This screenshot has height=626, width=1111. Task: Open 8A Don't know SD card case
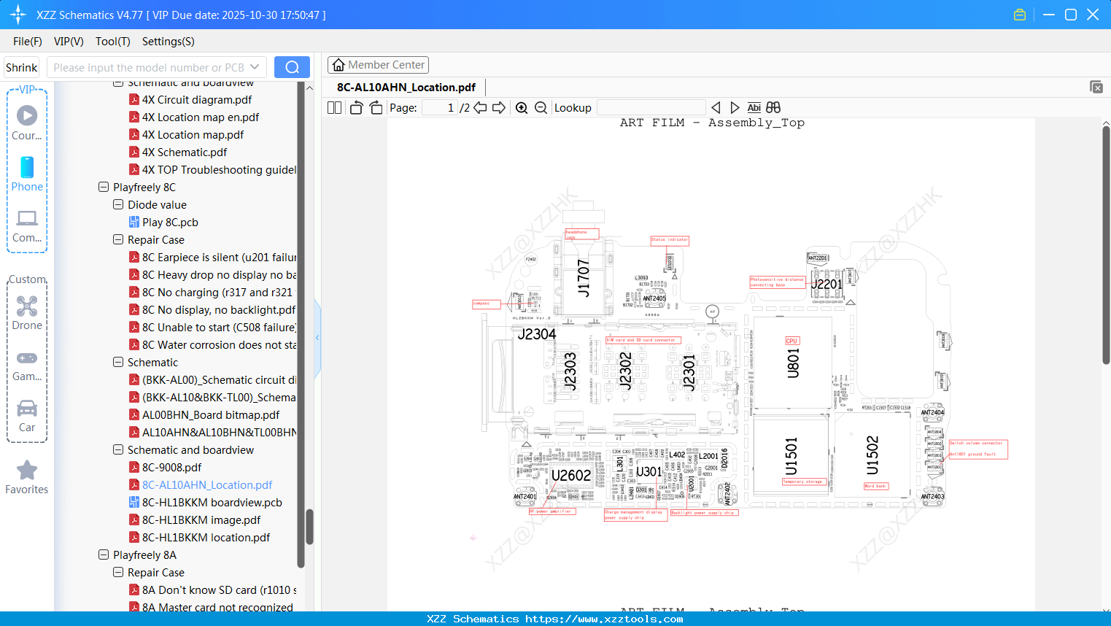point(212,590)
